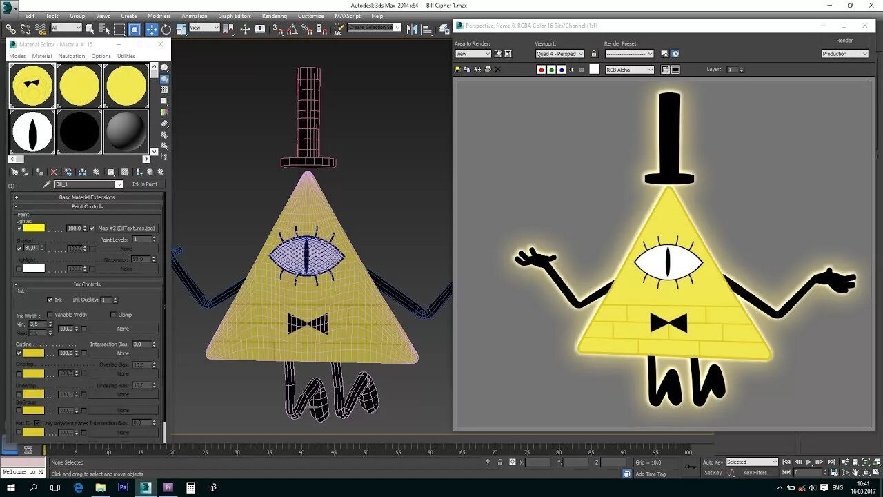Image resolution: width=883 pixels, height=497 pixels.
Task: Open the Modifiers menu
Action: (x=159, y=16)
